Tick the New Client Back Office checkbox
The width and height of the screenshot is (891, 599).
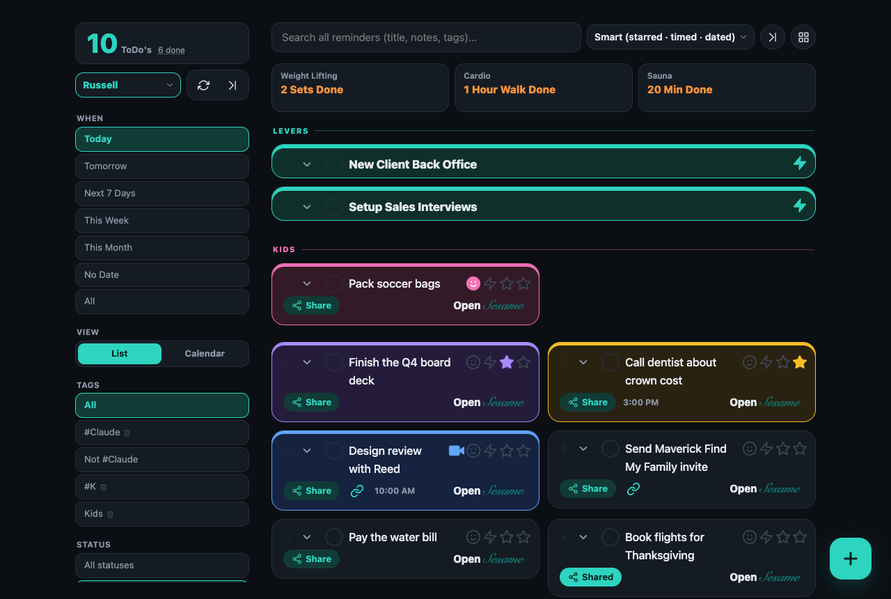(334, 164)
